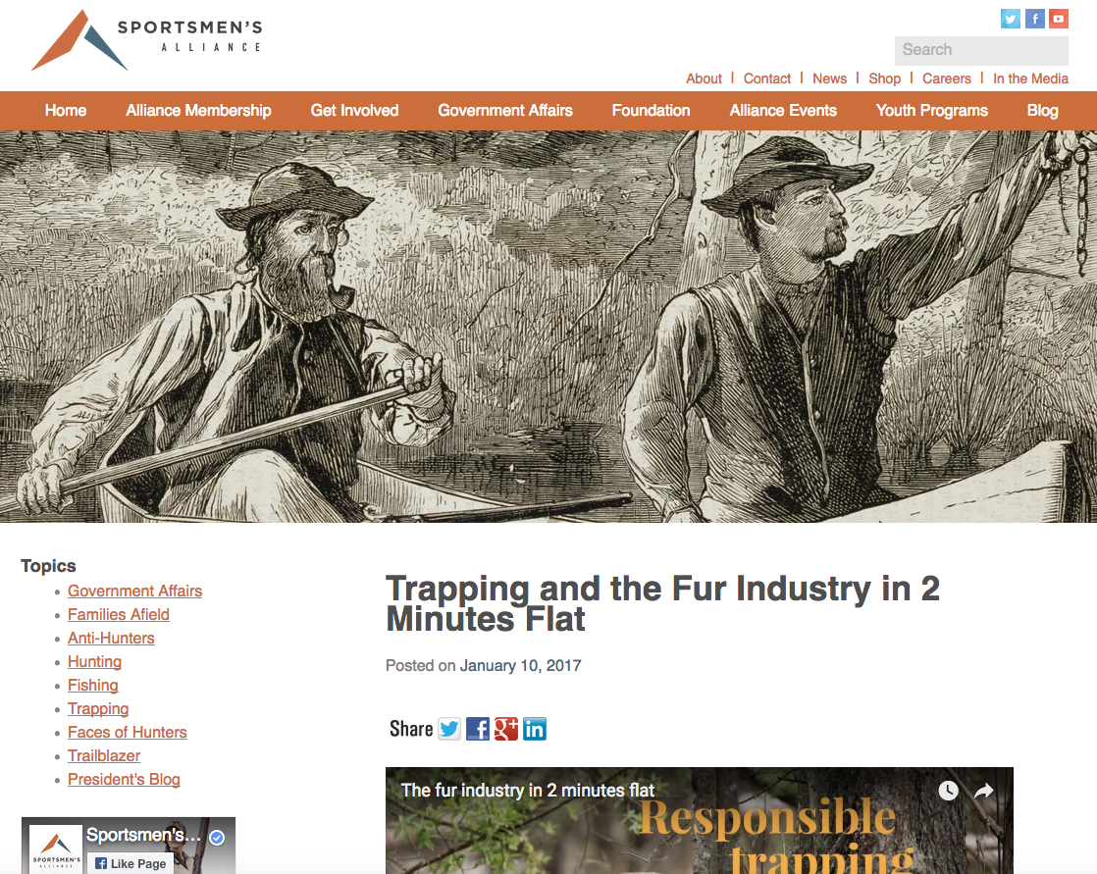This screenshot has height=874, width=1097.
Task: Select the Faces of Hunters topic
Action: pyautogui.click(x=128, y=732)
